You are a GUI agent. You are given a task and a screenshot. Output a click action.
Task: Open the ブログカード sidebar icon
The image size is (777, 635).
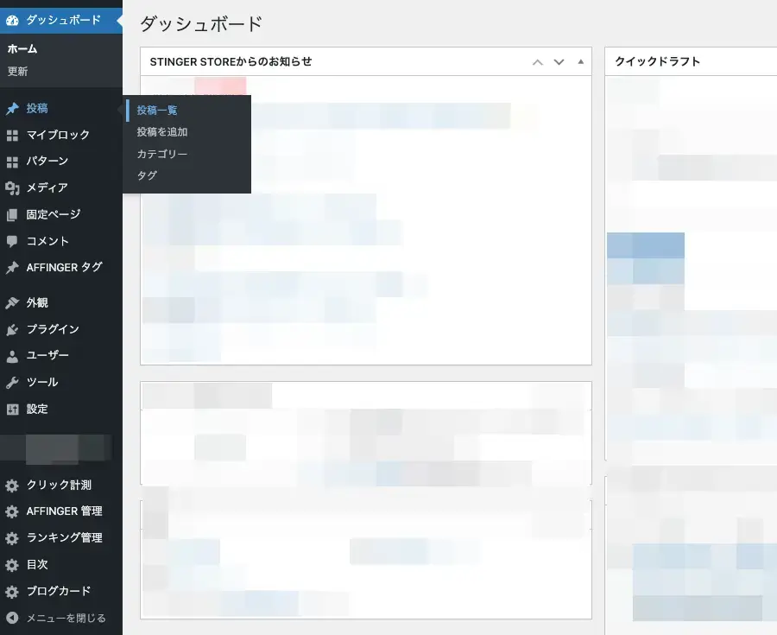(x=12, y=591)
